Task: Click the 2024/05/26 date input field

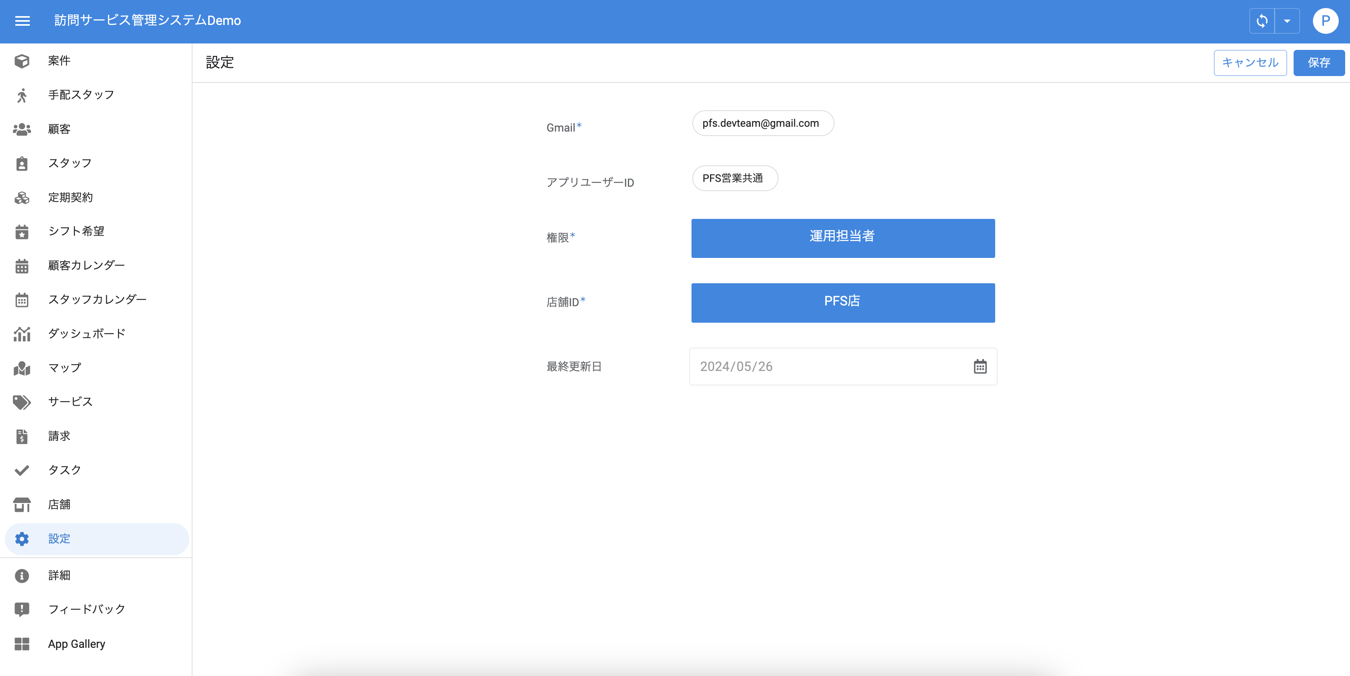Action: point(843,367)
